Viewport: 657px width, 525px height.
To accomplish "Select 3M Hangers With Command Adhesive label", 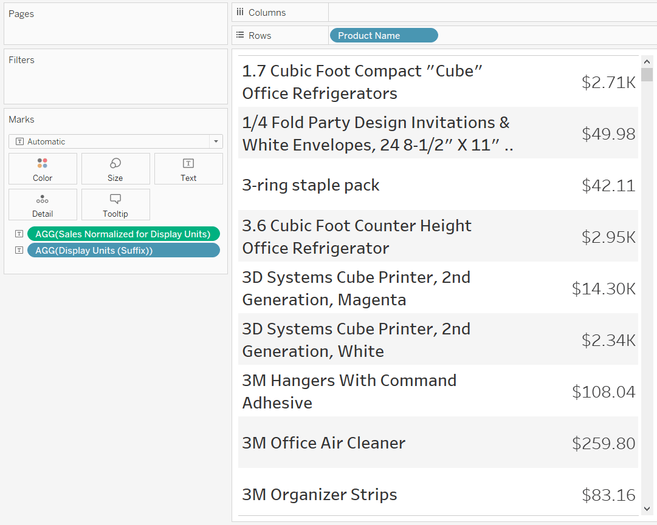I will [x=349, y=391].
